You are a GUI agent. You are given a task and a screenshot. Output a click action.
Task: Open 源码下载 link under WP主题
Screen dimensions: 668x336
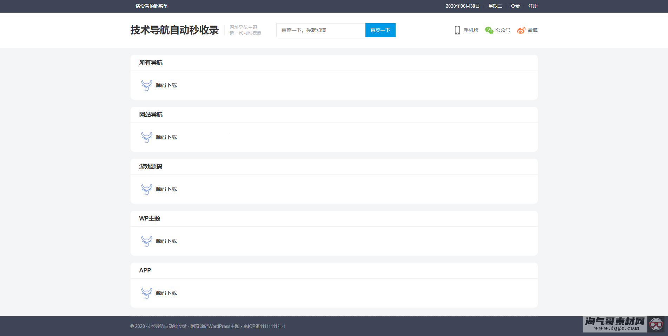(x=166, y=241)
